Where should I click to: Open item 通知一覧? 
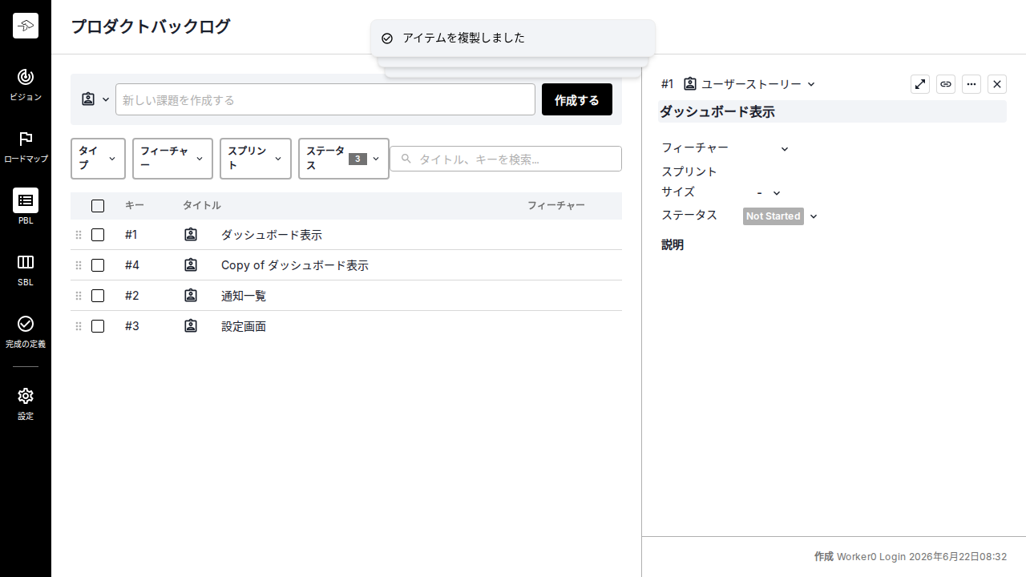pos(244,296)
